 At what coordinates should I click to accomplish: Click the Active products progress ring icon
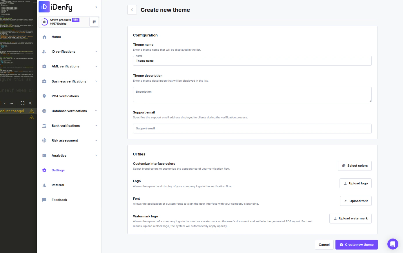click(44, 22)
